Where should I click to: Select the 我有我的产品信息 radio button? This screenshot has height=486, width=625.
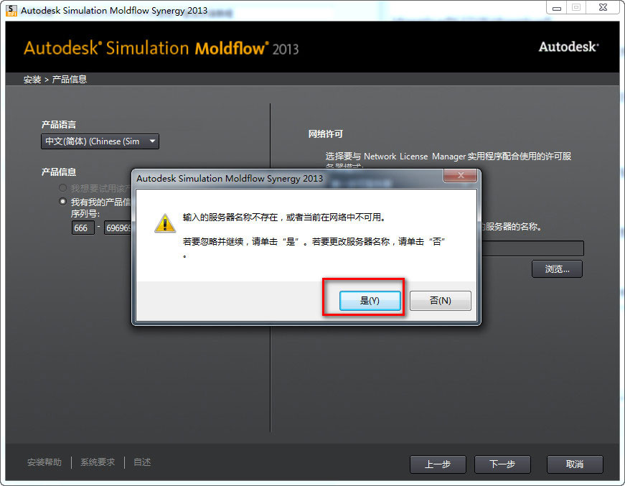pyautogui.click(x=62, y=201)
